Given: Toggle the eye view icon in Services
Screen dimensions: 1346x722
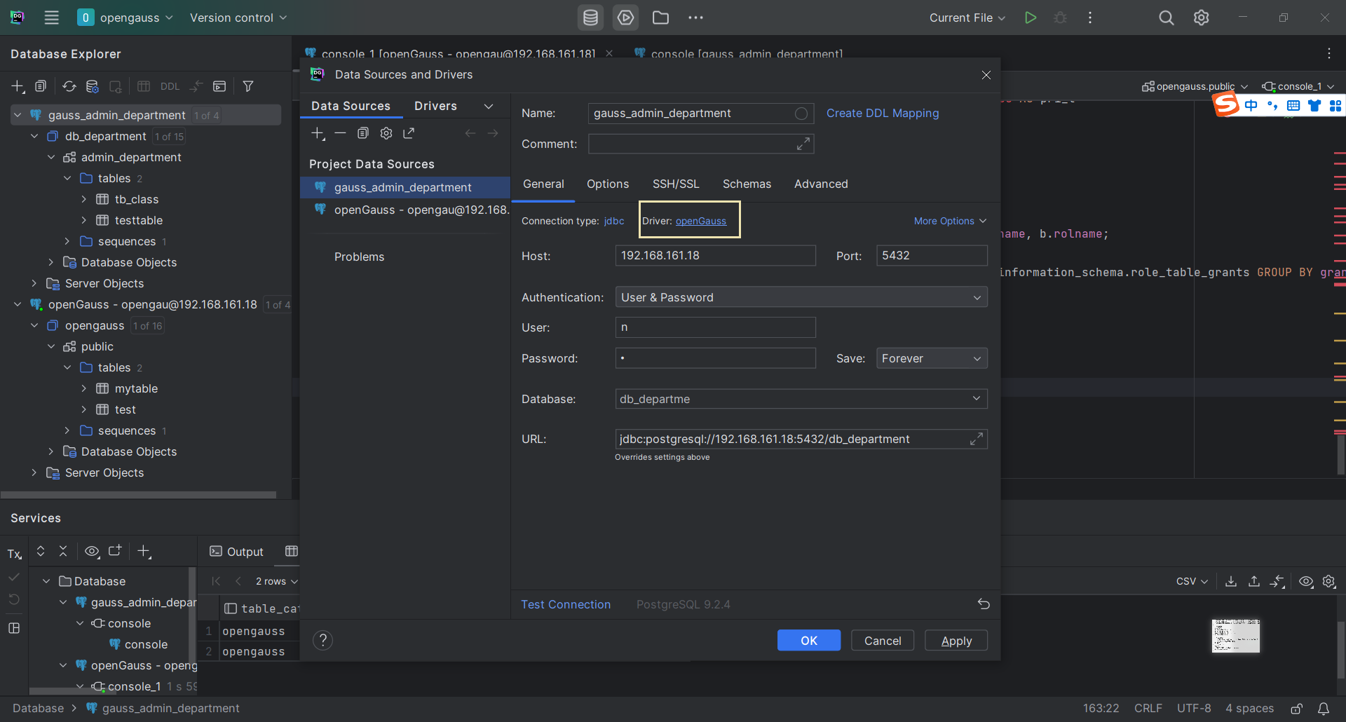Looking at the screenshot, I should 92,552.
